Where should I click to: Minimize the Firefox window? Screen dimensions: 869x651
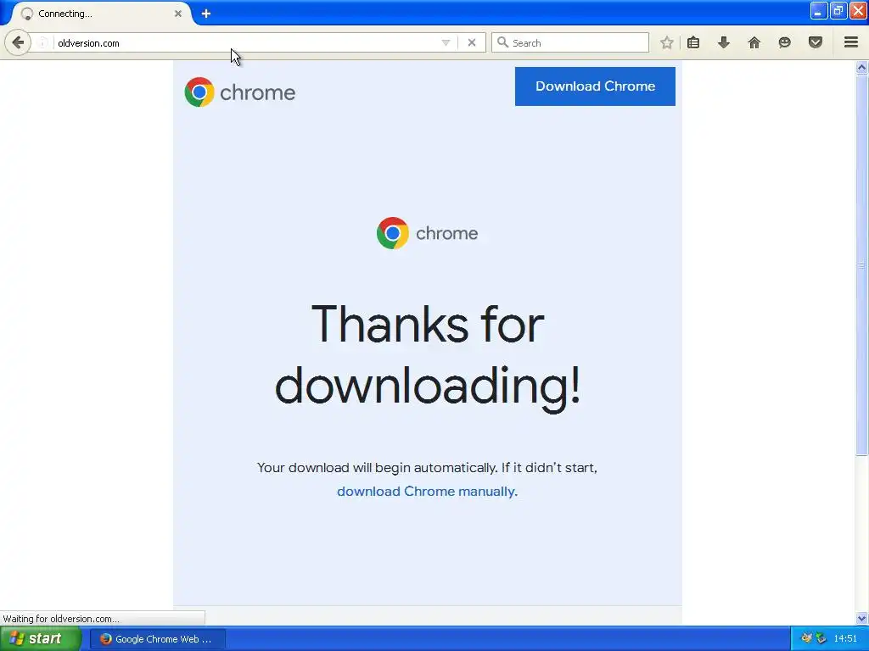coord(819,10)
